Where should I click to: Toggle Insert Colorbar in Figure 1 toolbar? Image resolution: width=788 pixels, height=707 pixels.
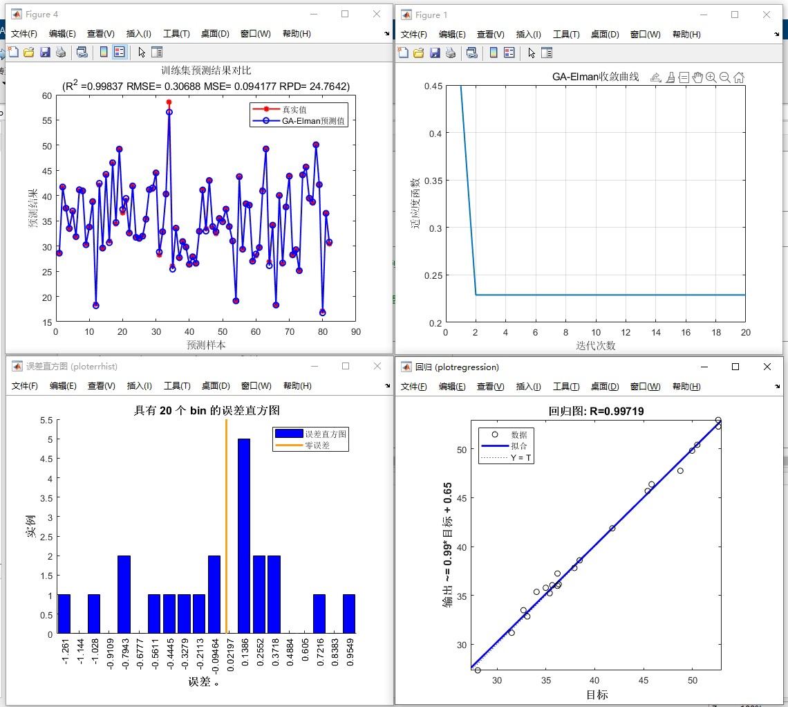tap(494, 53)
